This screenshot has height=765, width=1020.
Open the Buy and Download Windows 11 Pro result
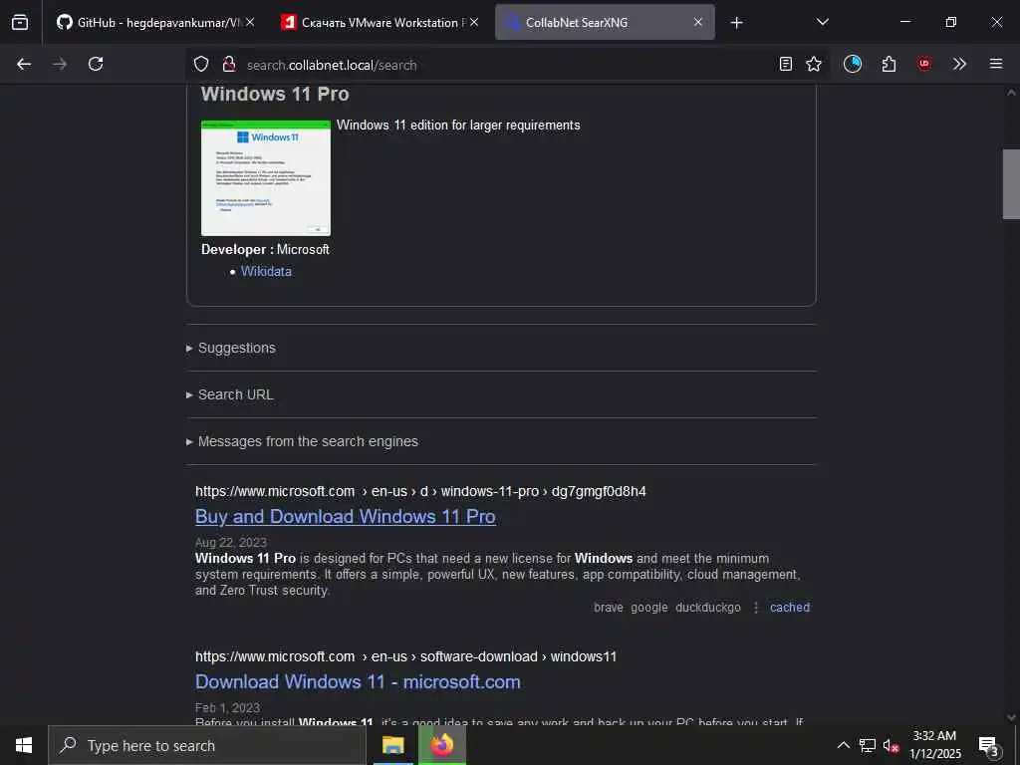pos(346,517)
